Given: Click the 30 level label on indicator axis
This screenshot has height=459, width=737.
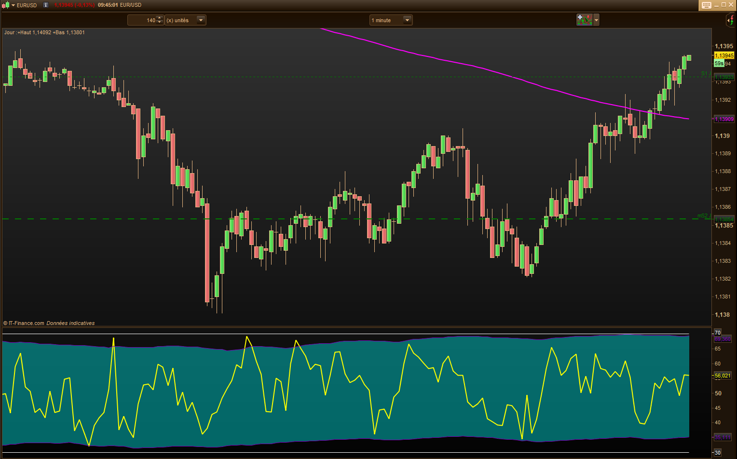Looking at the screenshot, I should (x=718, y=453).
